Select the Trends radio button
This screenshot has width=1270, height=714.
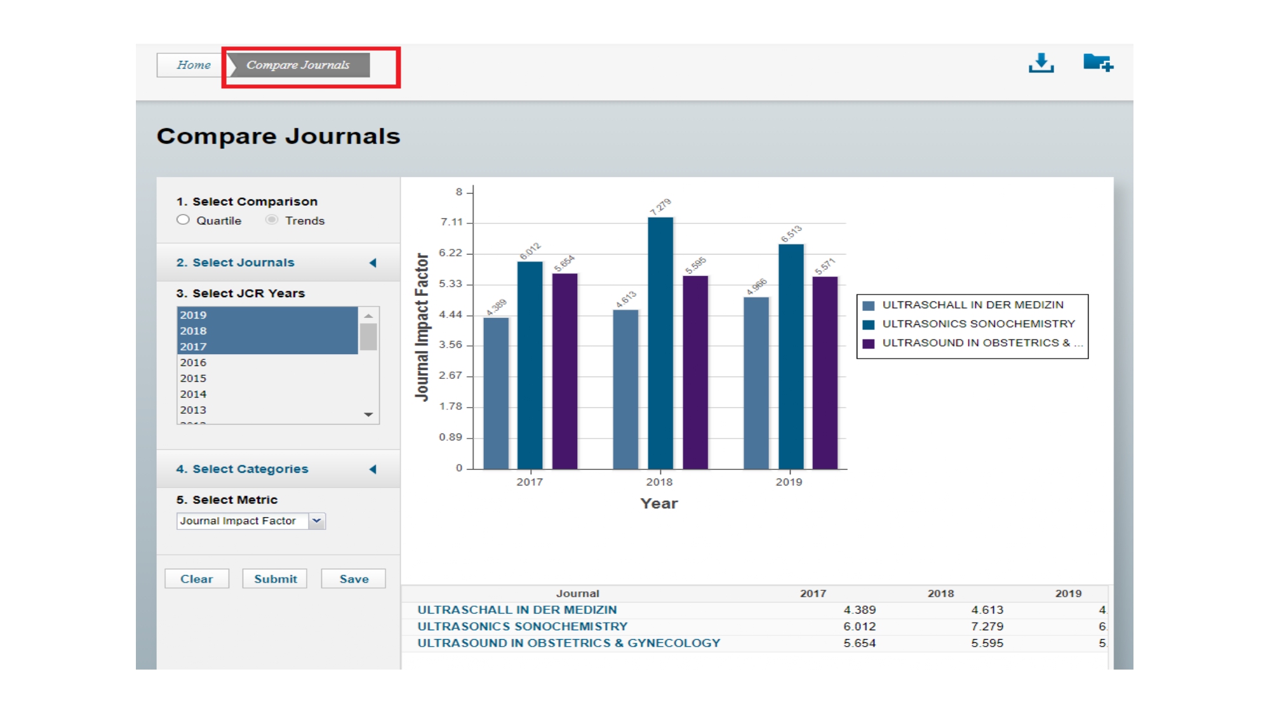coord(272,220)
